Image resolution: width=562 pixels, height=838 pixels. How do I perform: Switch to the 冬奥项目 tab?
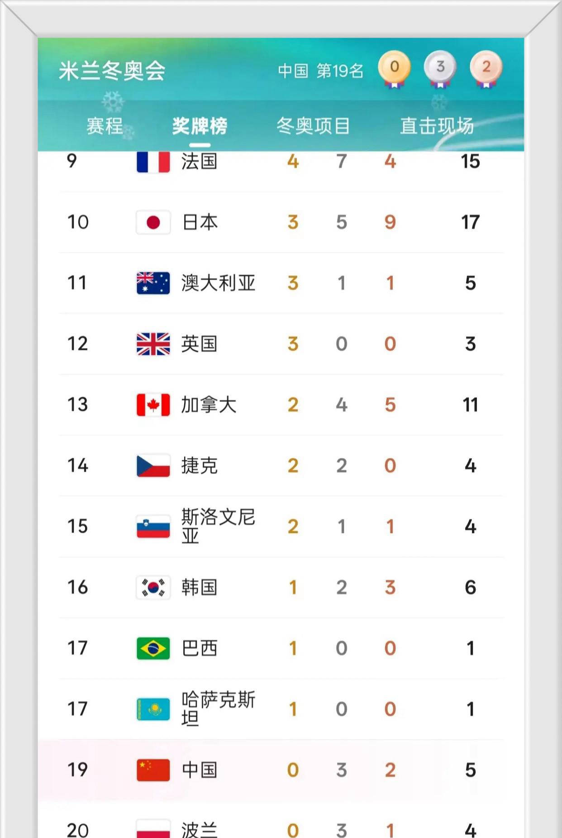click(313, 126)
